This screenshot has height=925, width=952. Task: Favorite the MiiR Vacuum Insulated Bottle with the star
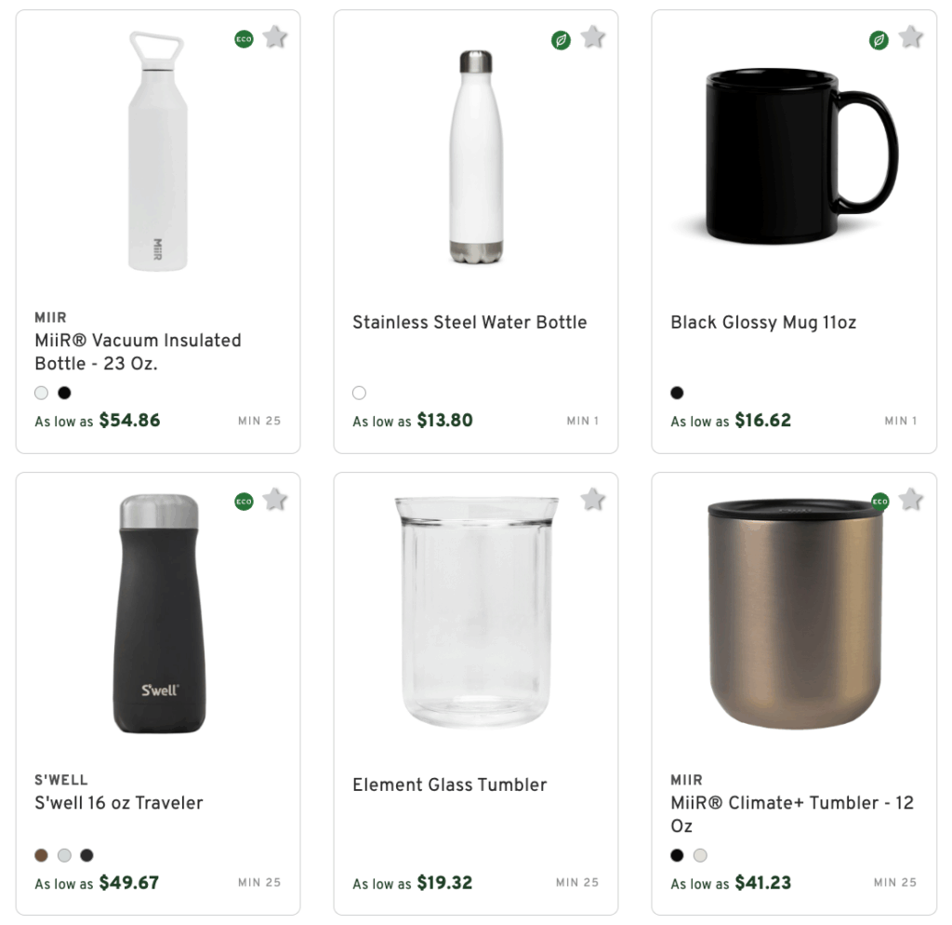[x=275, y=37]
